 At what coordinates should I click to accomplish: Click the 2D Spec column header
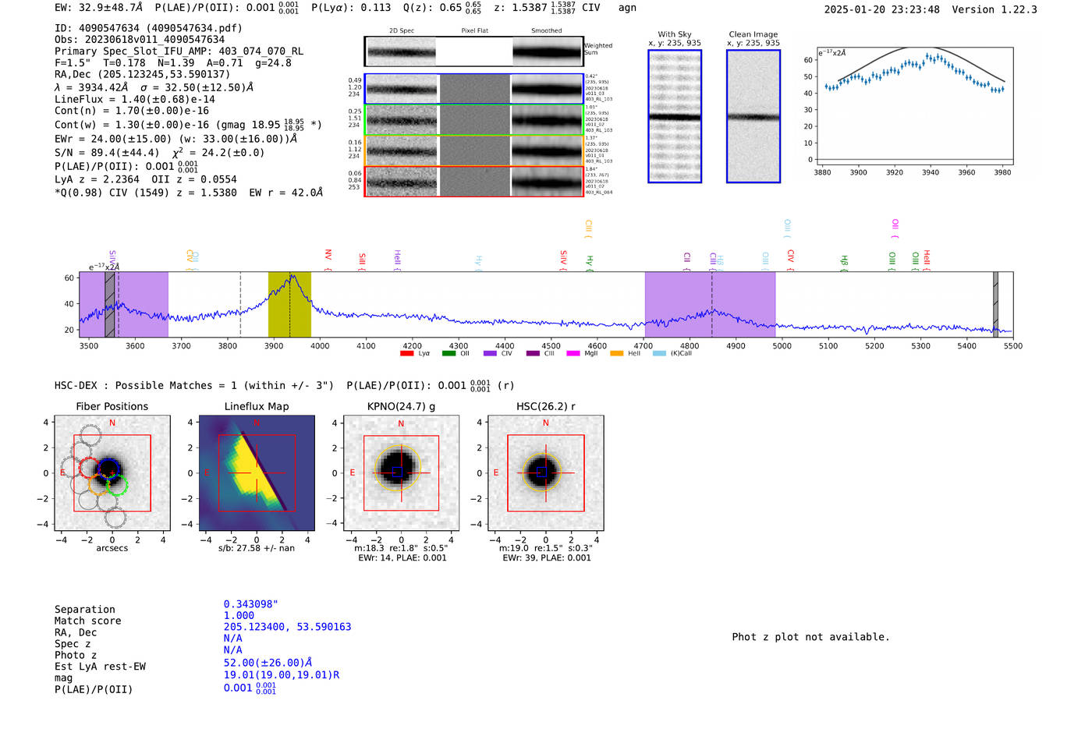click(x=402, y=31)
